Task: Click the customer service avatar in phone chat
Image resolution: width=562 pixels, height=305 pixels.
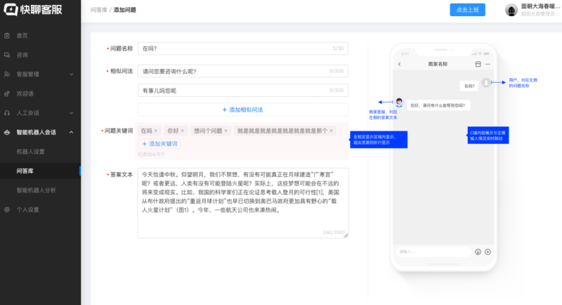Action: pos(399,103)
